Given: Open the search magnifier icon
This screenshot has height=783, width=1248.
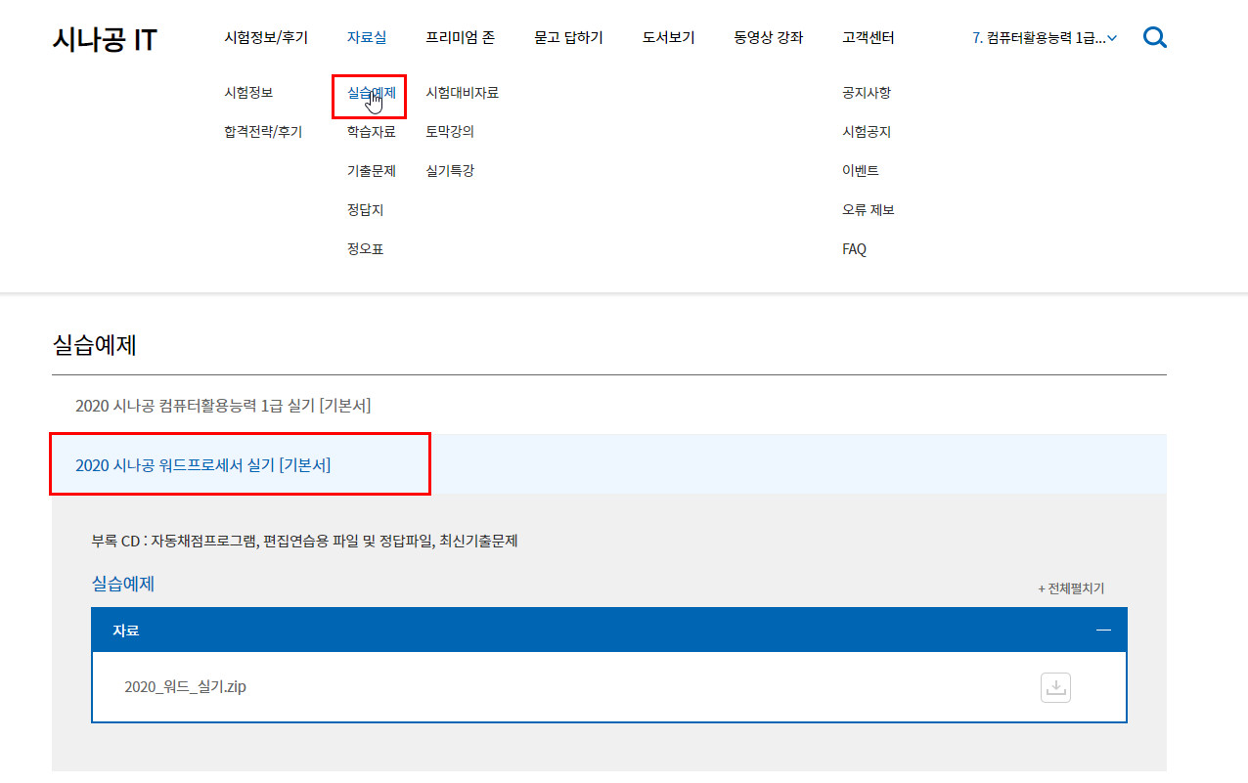Looking at the screenshot, I should pos(1155,38).
